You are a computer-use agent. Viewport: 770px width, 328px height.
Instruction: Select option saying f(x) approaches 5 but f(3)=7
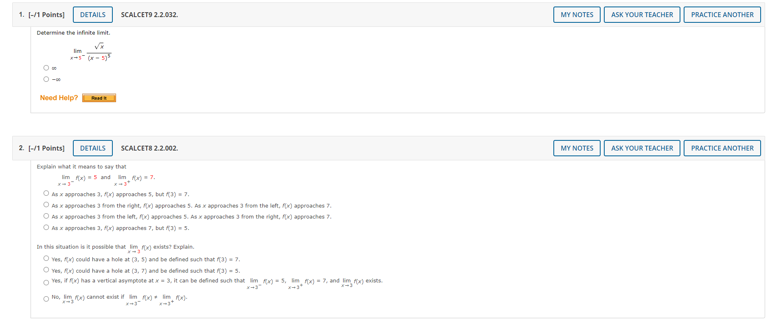tap(46, 193)
